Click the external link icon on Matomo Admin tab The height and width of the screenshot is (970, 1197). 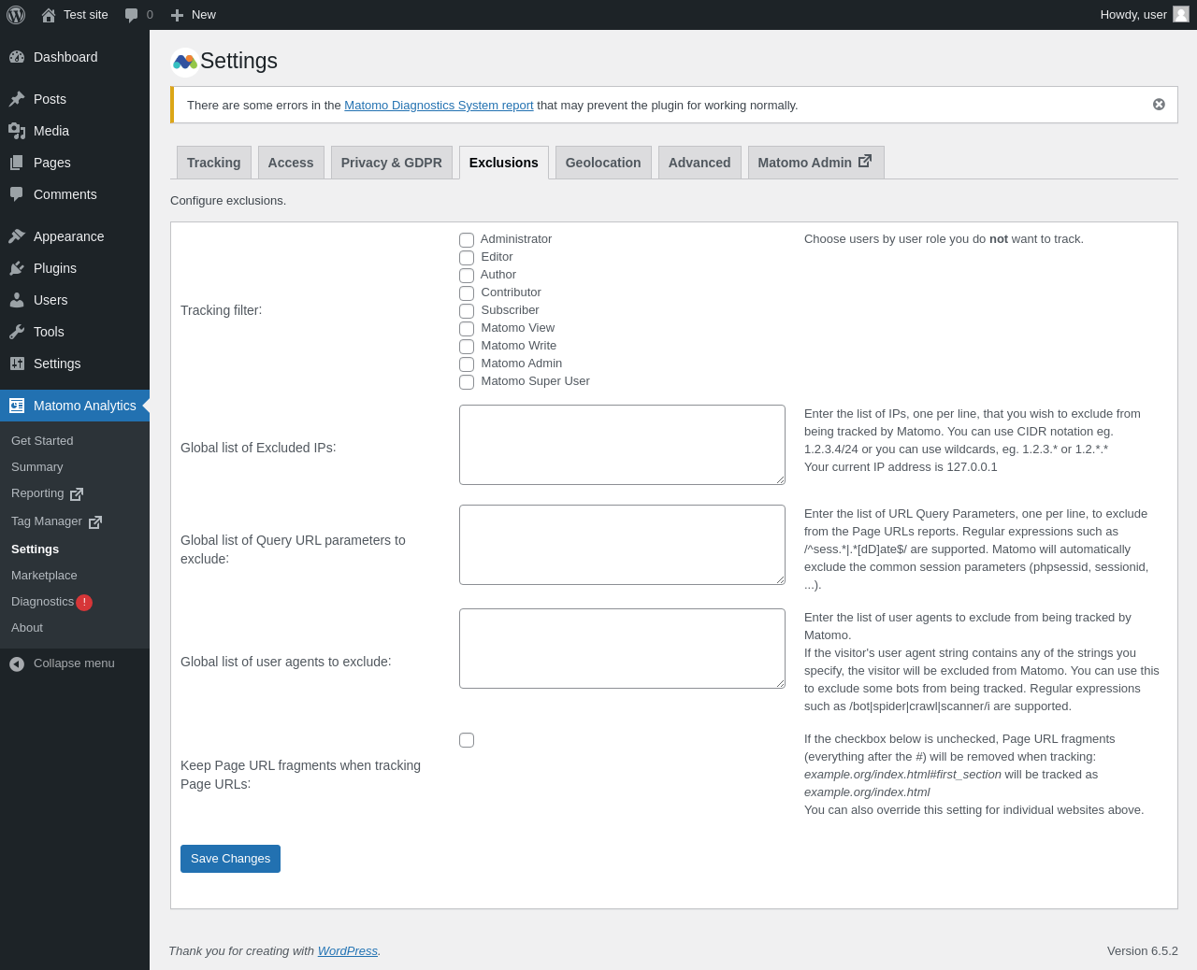865,161
